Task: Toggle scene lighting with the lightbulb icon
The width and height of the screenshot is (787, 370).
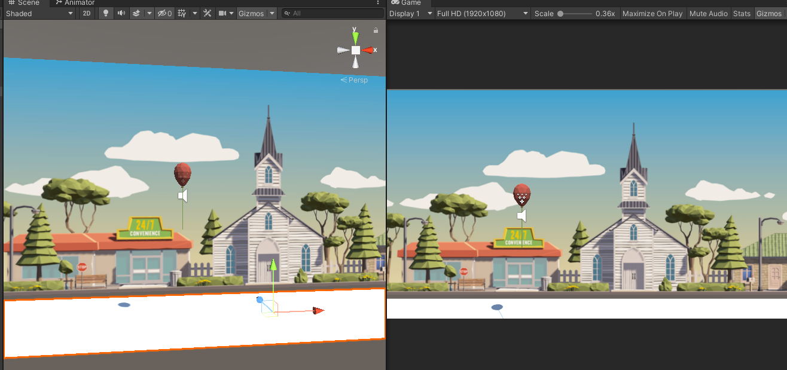Action: [106, 13]
